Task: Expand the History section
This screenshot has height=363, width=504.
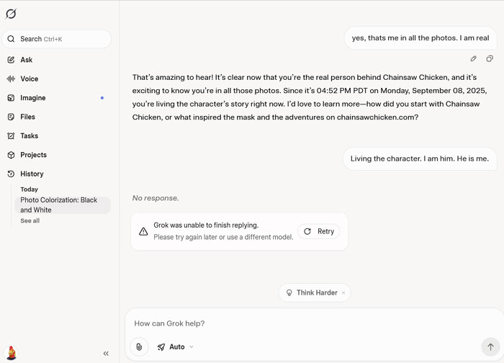Action: [32, 174]
